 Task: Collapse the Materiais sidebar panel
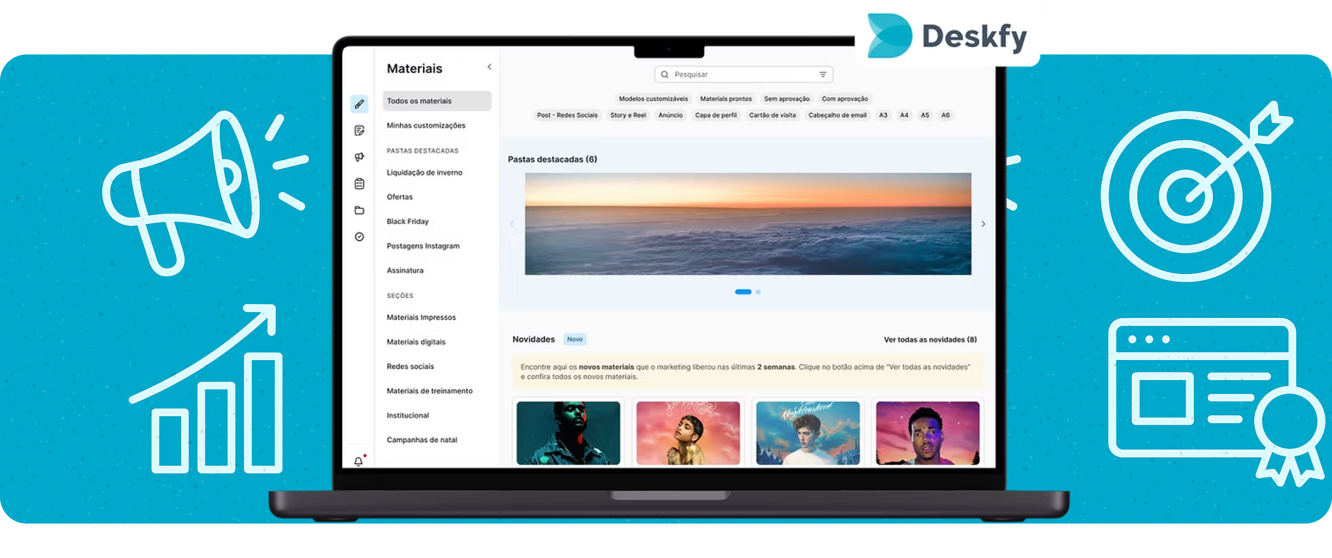[x=490, y=67]
